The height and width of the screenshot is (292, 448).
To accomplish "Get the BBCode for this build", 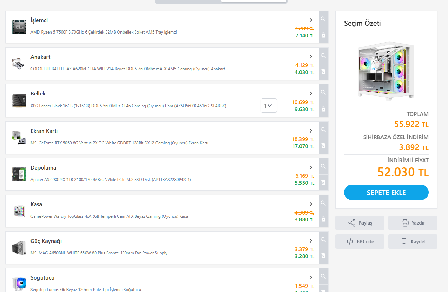I will tap(360, 241).
